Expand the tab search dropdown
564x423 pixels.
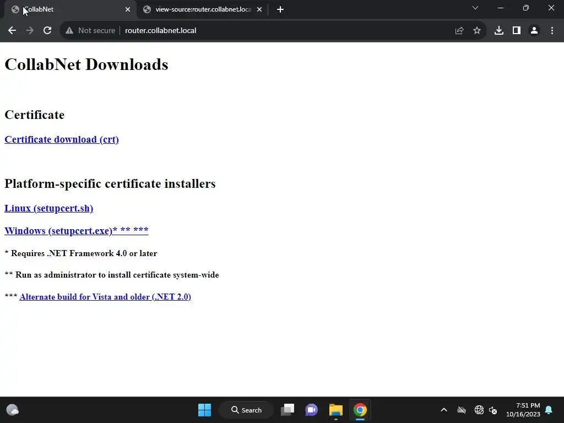(x=475, y=8)
